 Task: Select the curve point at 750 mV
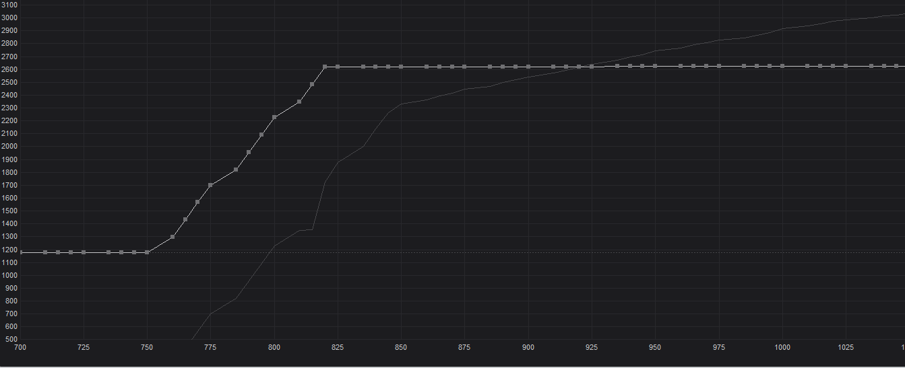point(147,252)
